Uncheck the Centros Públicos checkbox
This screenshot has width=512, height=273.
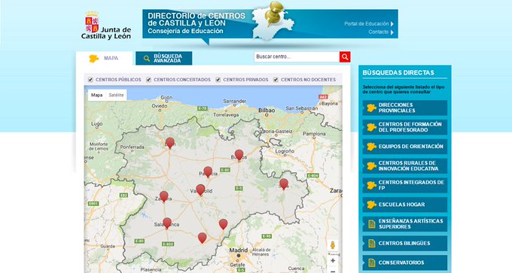pos(90,80)
